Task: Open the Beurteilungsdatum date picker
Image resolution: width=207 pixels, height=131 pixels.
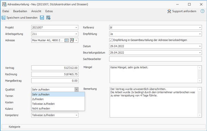Action: point(200,53)
